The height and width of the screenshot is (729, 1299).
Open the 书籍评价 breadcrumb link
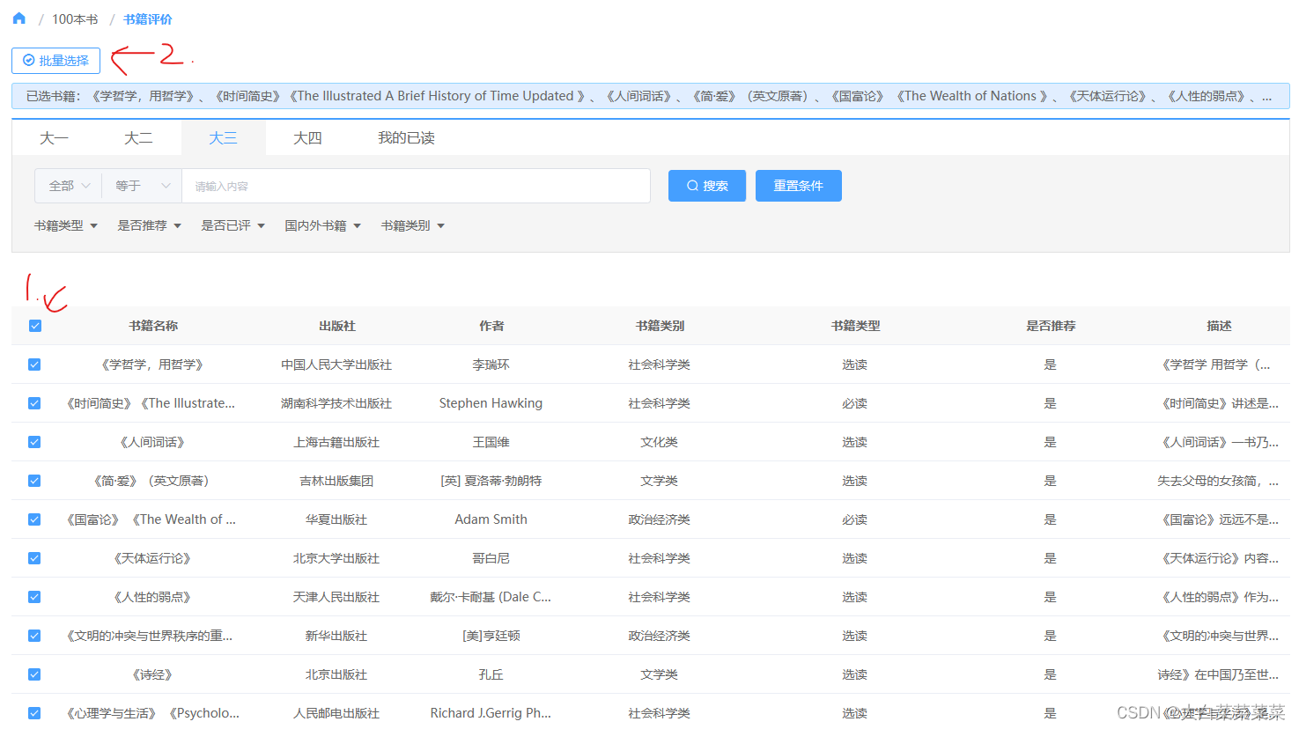(148, 19)
